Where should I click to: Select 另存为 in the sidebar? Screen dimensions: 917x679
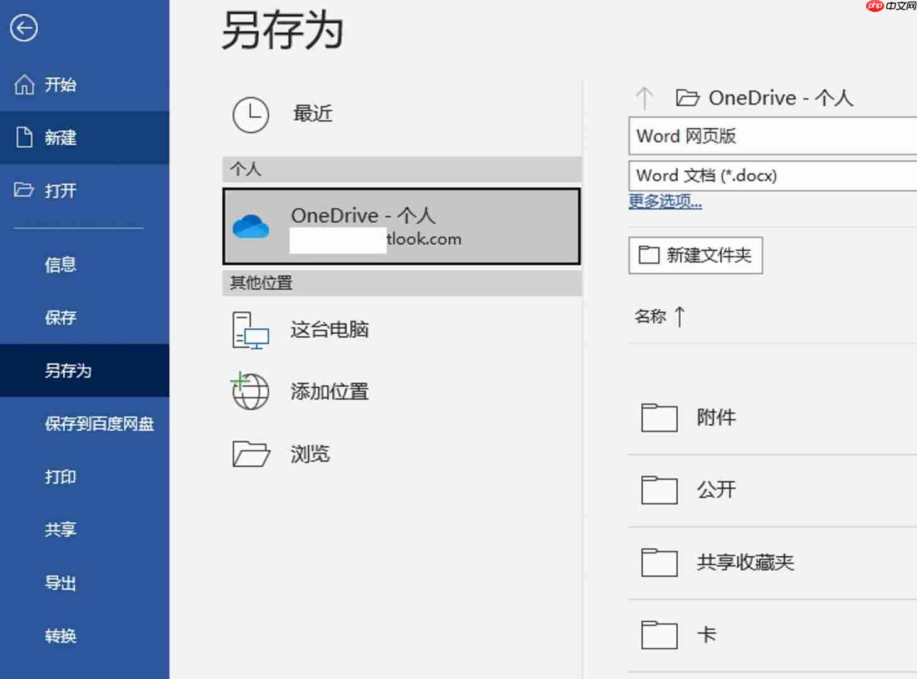(85, 370)
